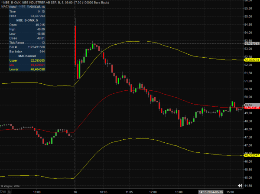The image size is (260, 194).
Task: Select the '16' day-change label on time axis
Action: [75, 192]
